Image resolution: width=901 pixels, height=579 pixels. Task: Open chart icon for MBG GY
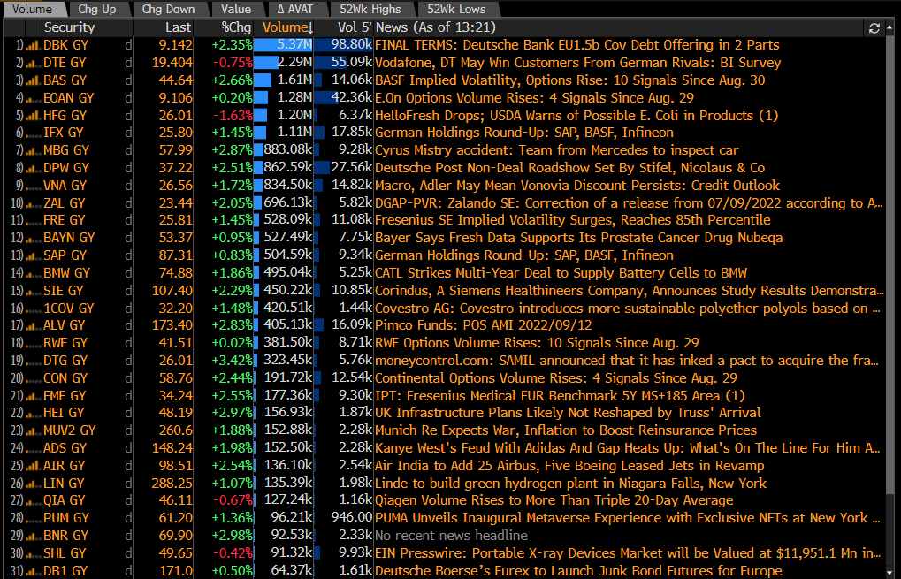click(x=32, y=150)
